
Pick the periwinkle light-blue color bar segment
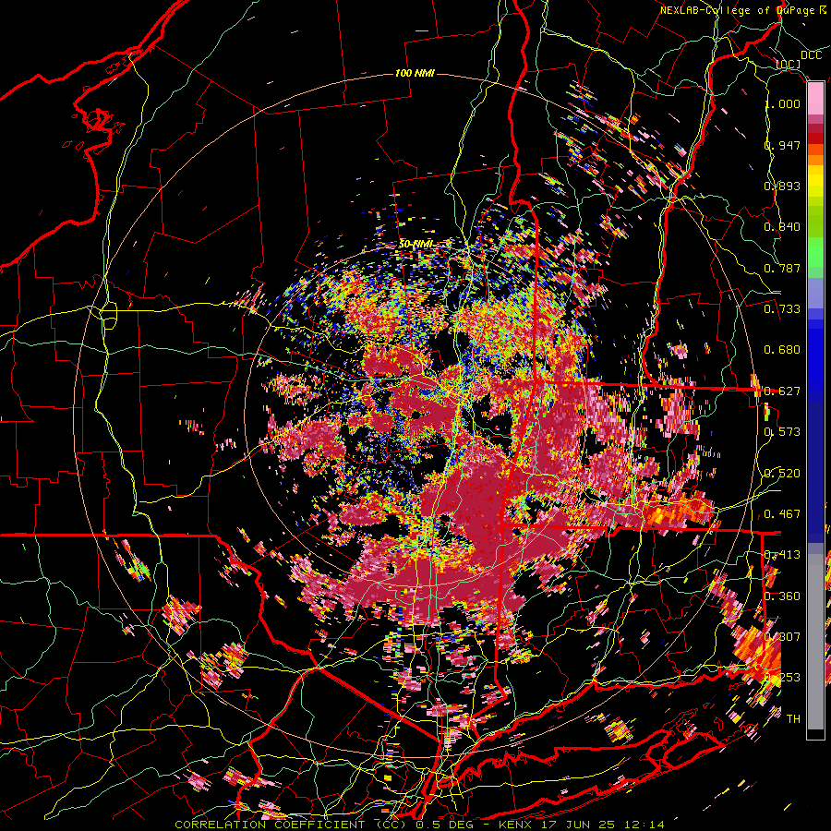point(815,293)
